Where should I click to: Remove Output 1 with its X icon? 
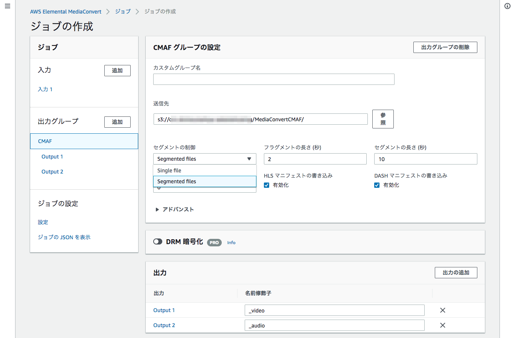click(442, 310)
